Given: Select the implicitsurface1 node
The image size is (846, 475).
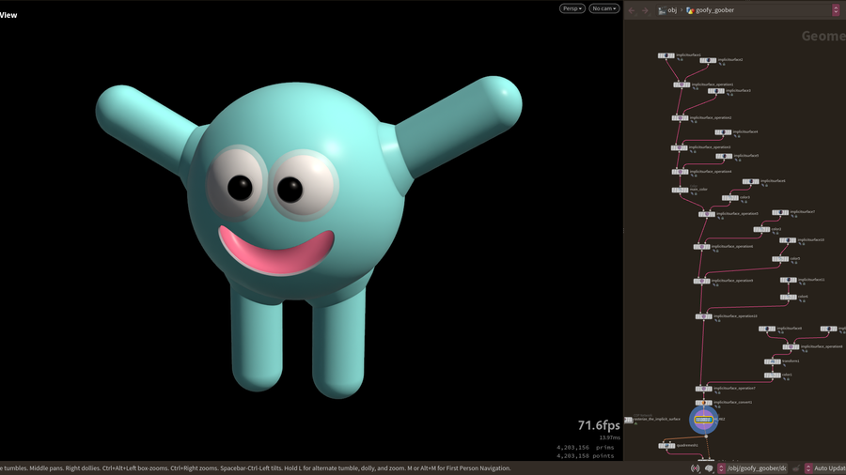Looking at the screenshot, I should 666,55.
